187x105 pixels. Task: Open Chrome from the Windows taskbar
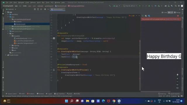(x=114, y=101)
